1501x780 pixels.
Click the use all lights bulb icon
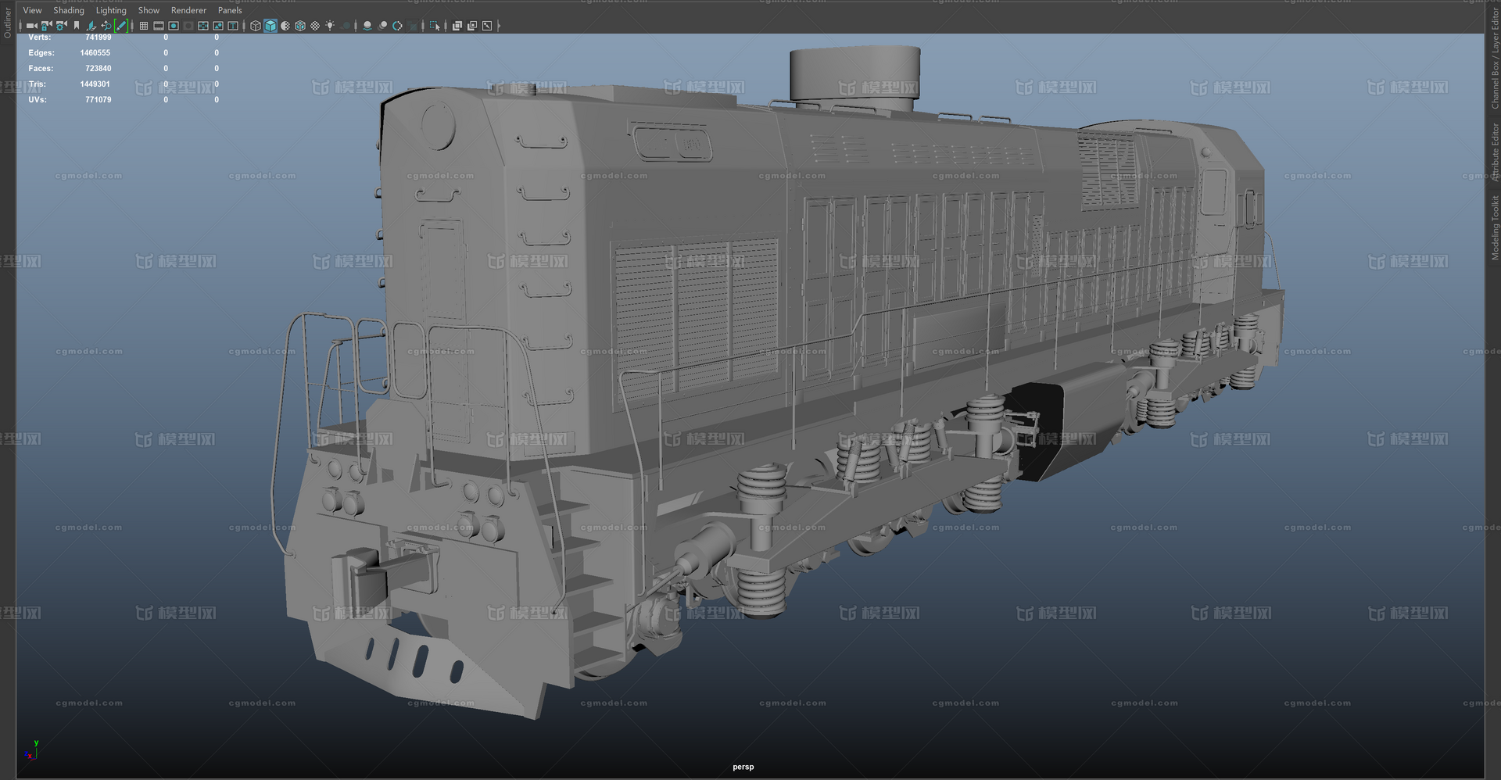[330, 26]
